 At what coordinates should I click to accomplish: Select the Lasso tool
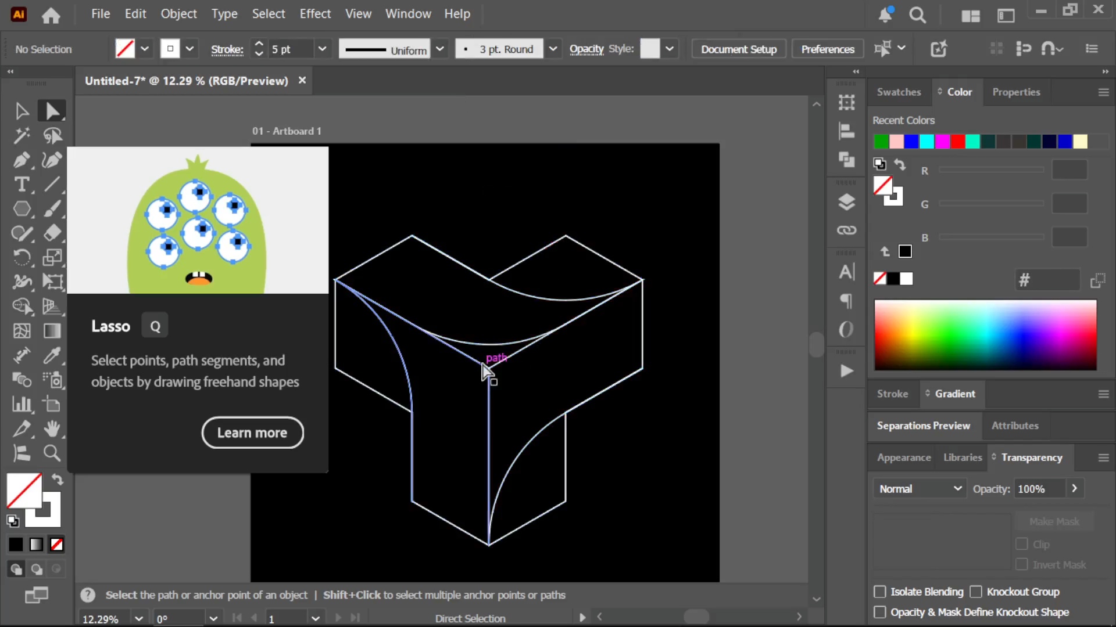click(52, 135)
